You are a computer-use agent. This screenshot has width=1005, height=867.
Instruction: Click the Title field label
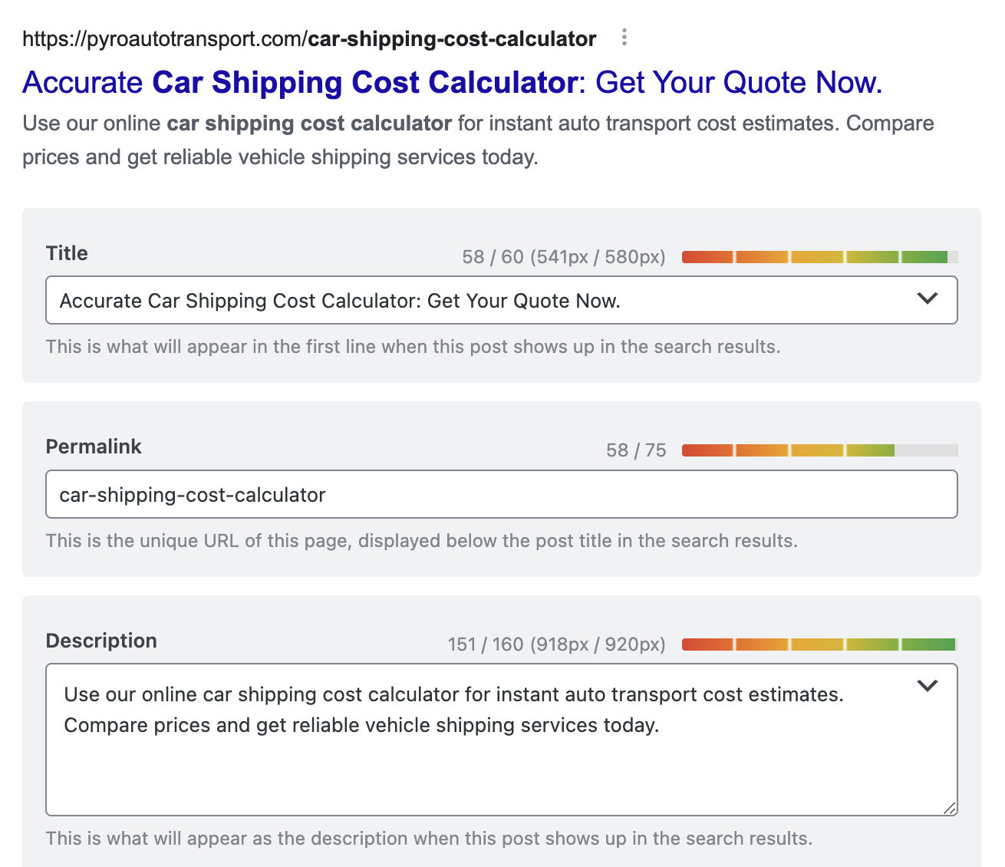pos(67,253)
